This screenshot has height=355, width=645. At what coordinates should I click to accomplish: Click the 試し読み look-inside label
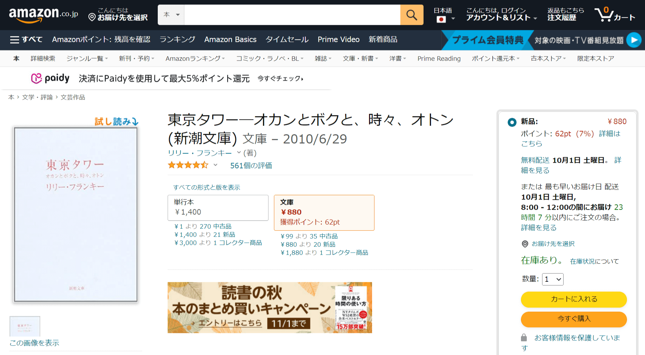[116, 122]
